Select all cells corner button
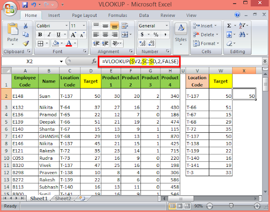This screenshot has height=212, width=270. click(x=7, y=71)
